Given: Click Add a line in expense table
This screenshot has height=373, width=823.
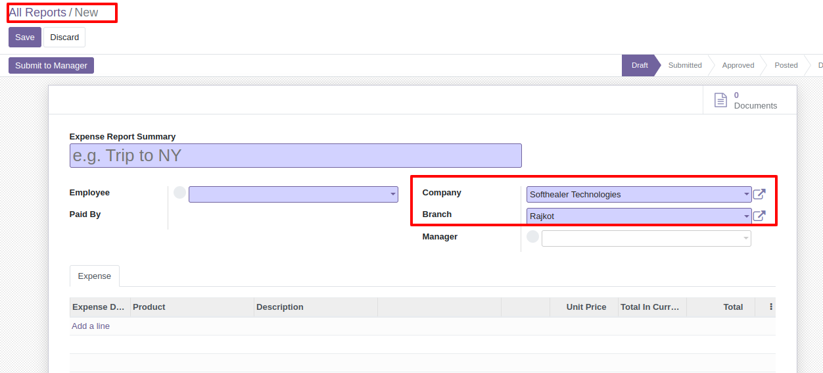Looking at the screenshot, I should point(91,326).
